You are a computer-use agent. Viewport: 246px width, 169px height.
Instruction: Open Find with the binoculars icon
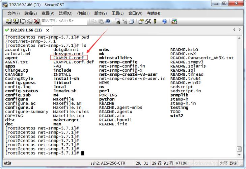108,21
